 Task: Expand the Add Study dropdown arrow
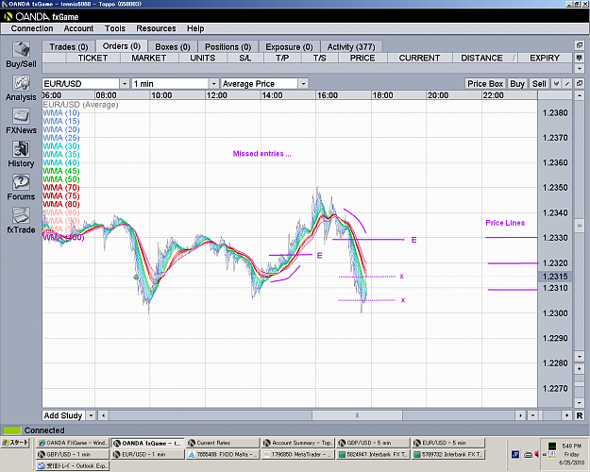click(91, 415)
